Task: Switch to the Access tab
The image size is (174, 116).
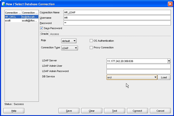Action: [55, 34]
